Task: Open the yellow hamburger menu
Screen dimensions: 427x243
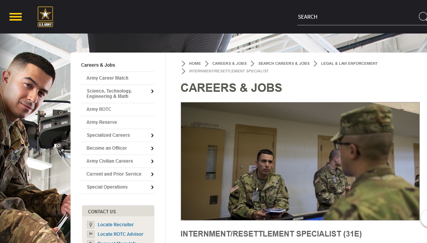Action: pyautogui.click(x=16, y=17)
